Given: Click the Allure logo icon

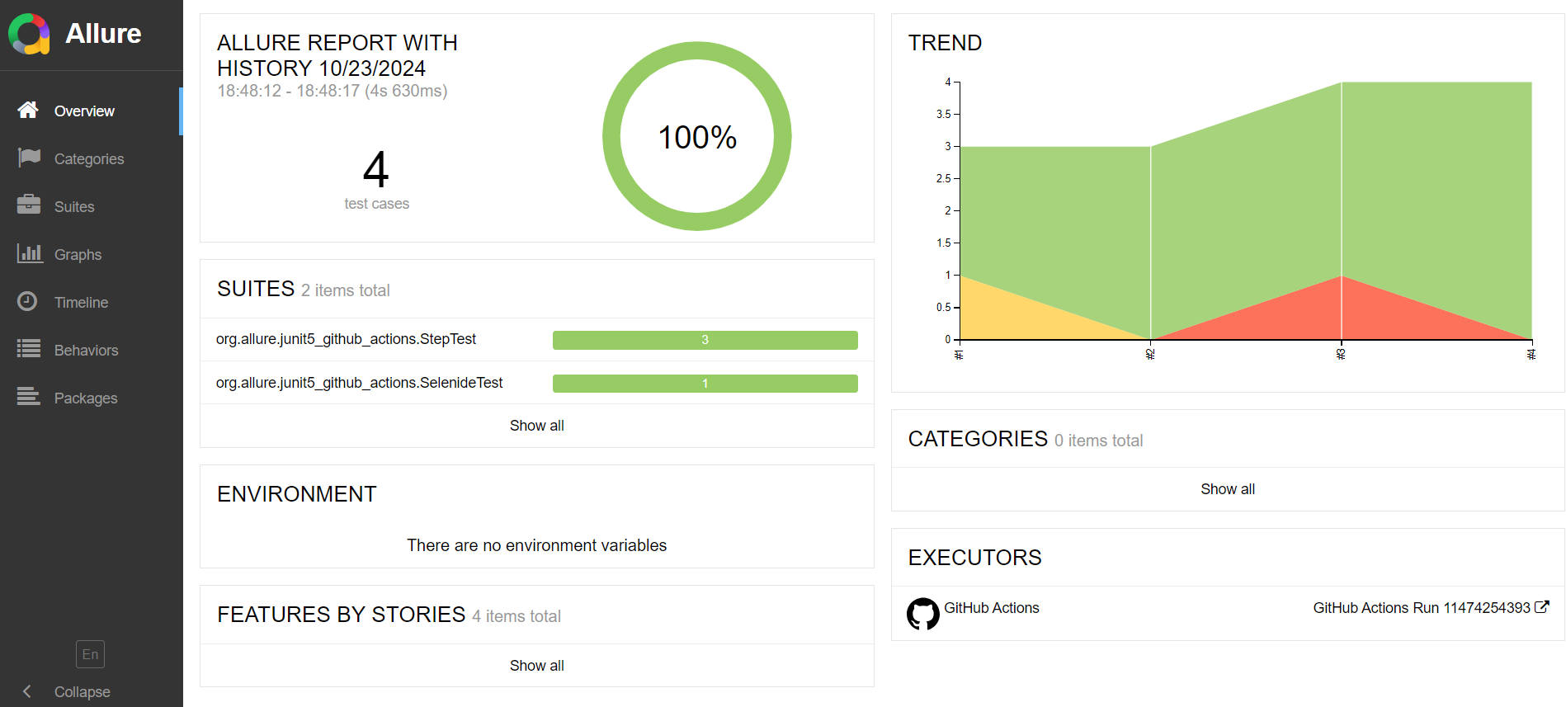Looking at the screenshot, I should point(29,34).
